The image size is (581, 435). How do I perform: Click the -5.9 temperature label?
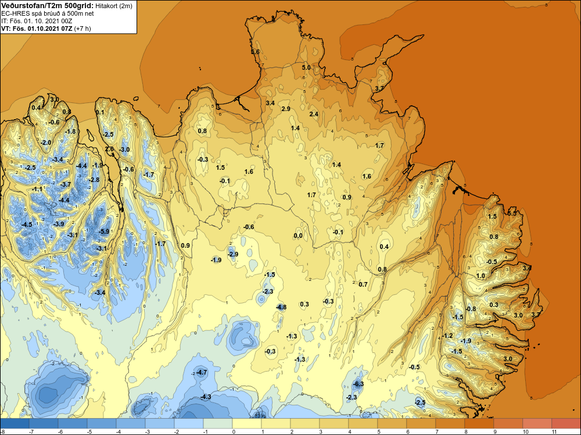tap(104, 231)
